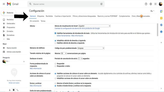Click the search magnifier icon

[30, 4]
